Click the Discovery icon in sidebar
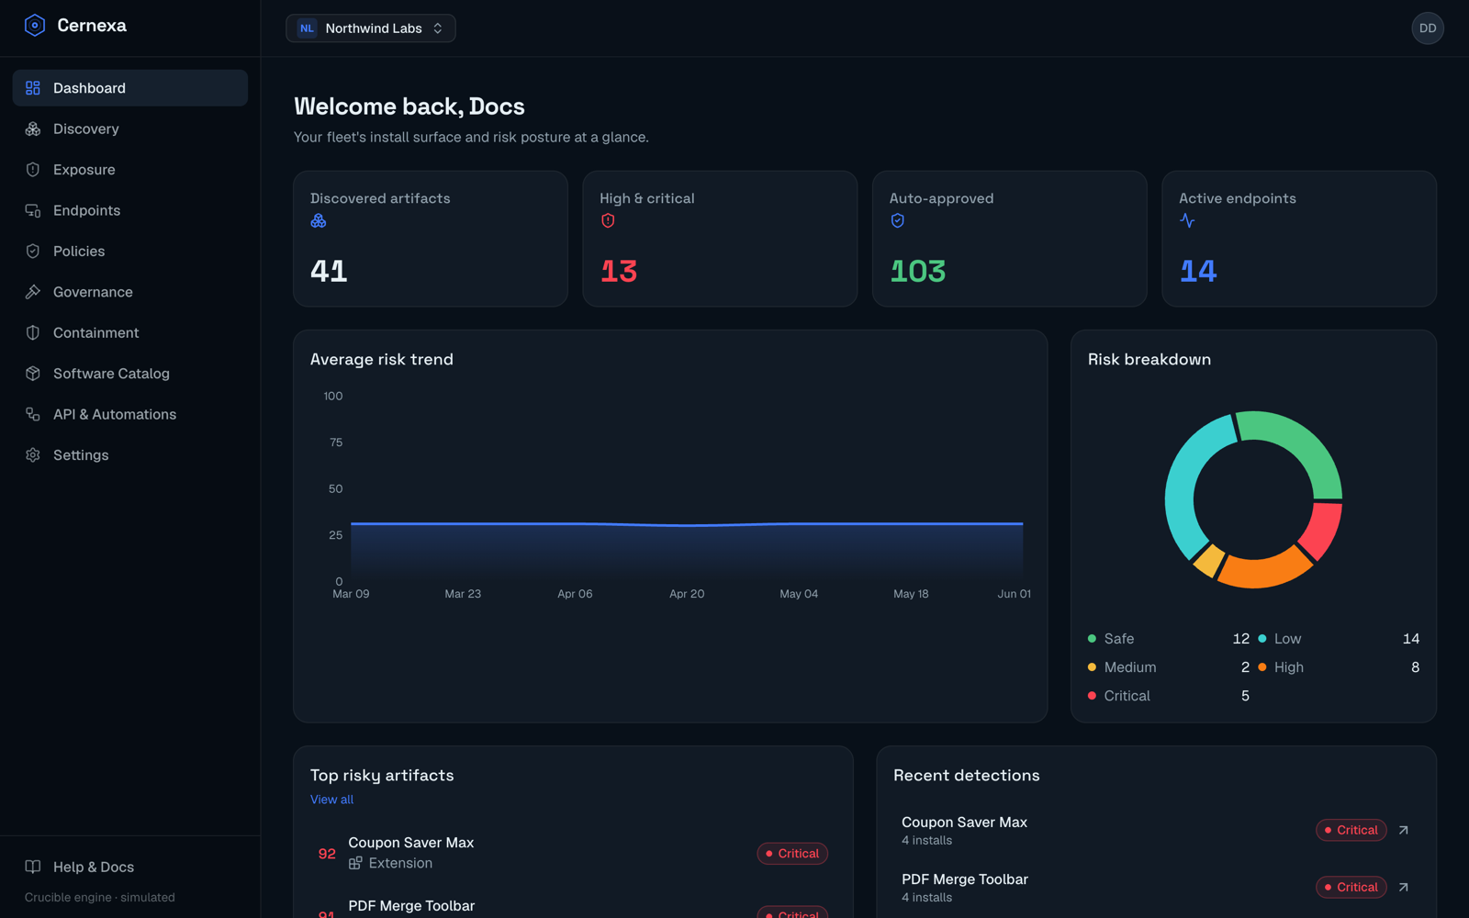This screenshot has height=918, width=1469. [33, 129]
